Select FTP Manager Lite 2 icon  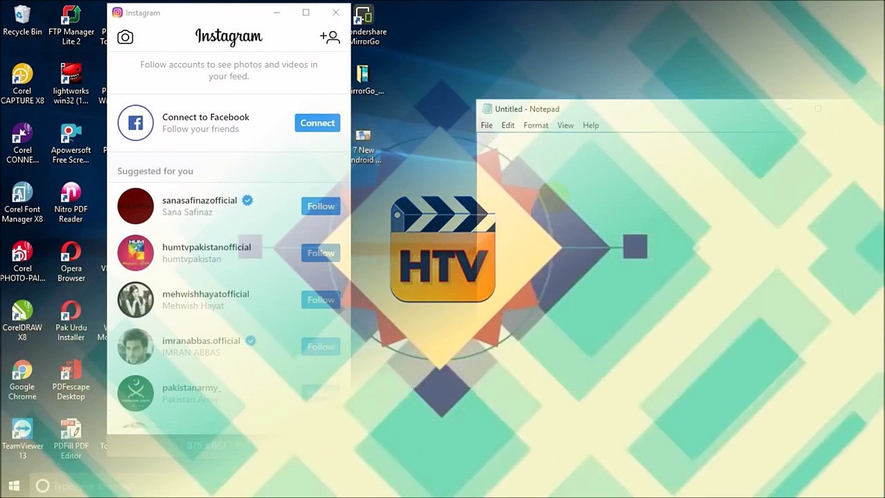[x=71, y=26]
